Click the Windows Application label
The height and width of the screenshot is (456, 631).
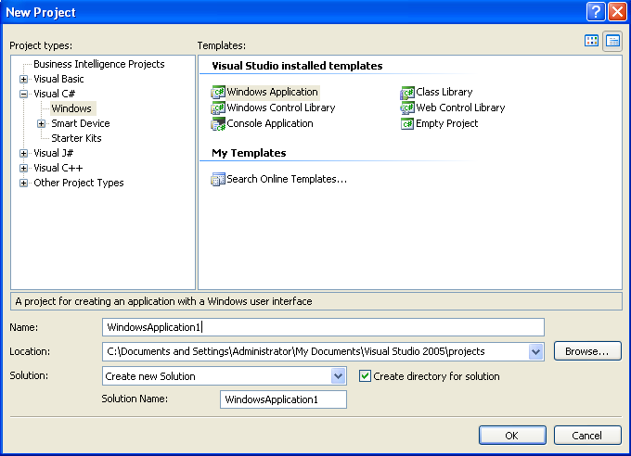click(x=273, y=93)
